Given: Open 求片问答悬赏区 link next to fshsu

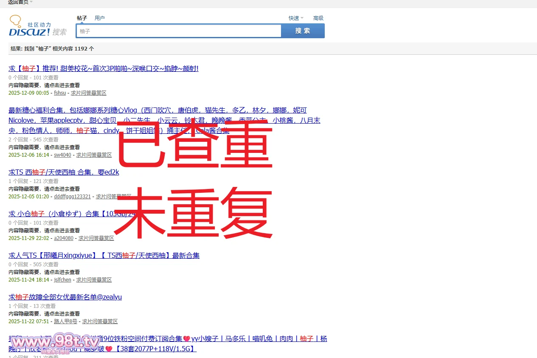Looking at the screenshot, I should point(88,93).
